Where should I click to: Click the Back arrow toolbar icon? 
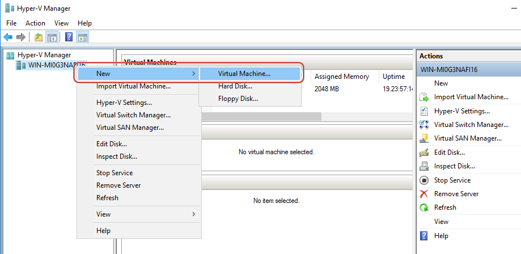click(8, 37)
